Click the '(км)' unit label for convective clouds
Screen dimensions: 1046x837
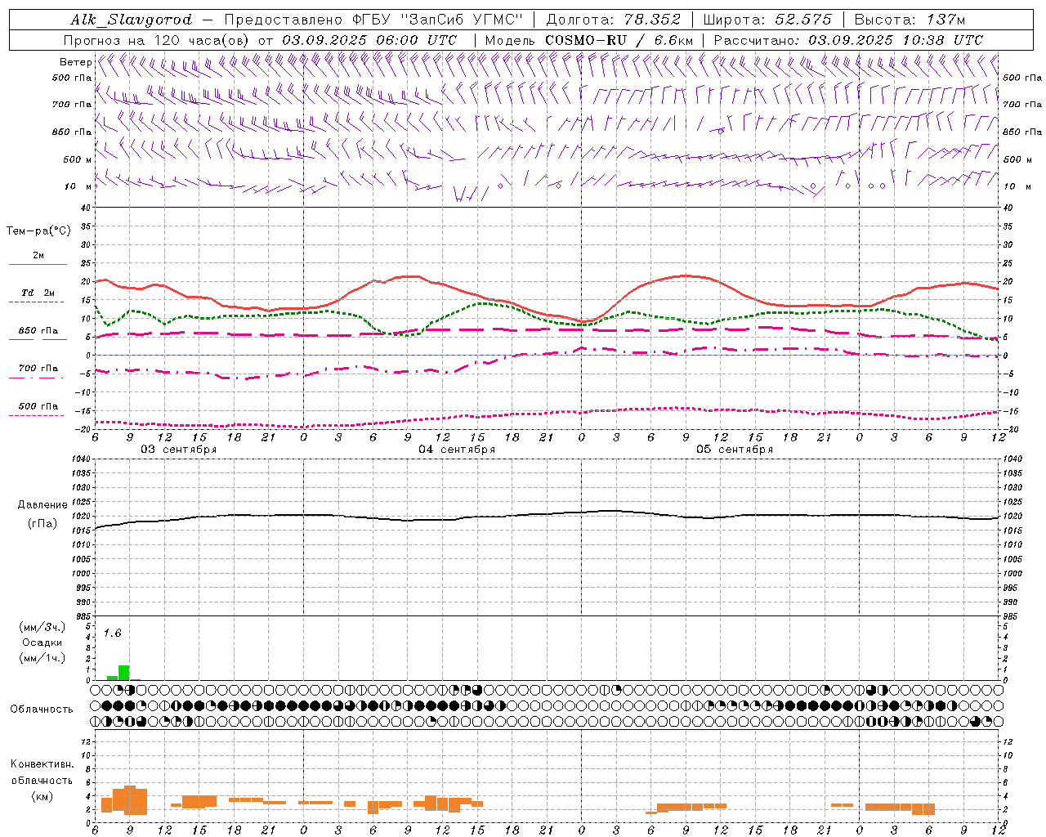(x=42, y=796)
